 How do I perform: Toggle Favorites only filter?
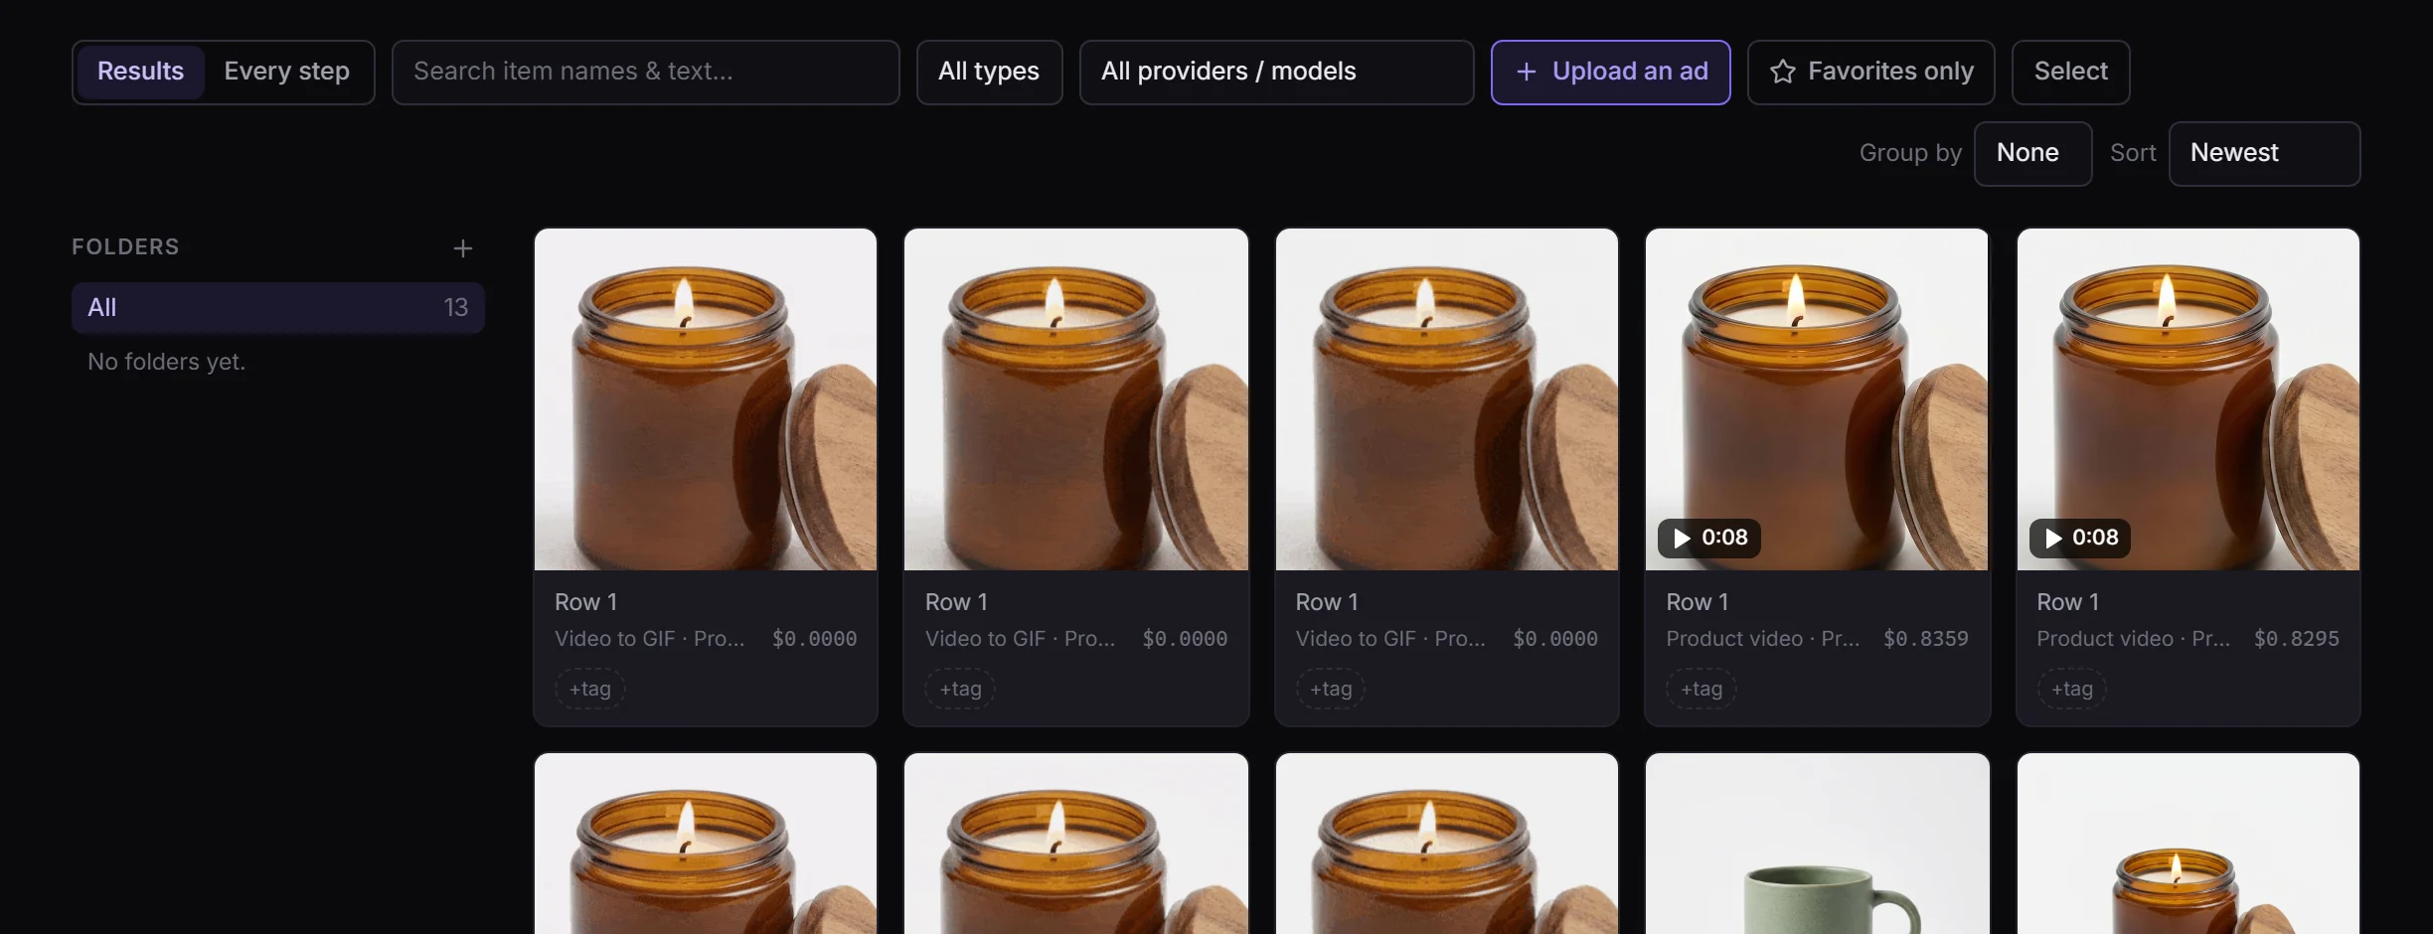click(1870, 72)
